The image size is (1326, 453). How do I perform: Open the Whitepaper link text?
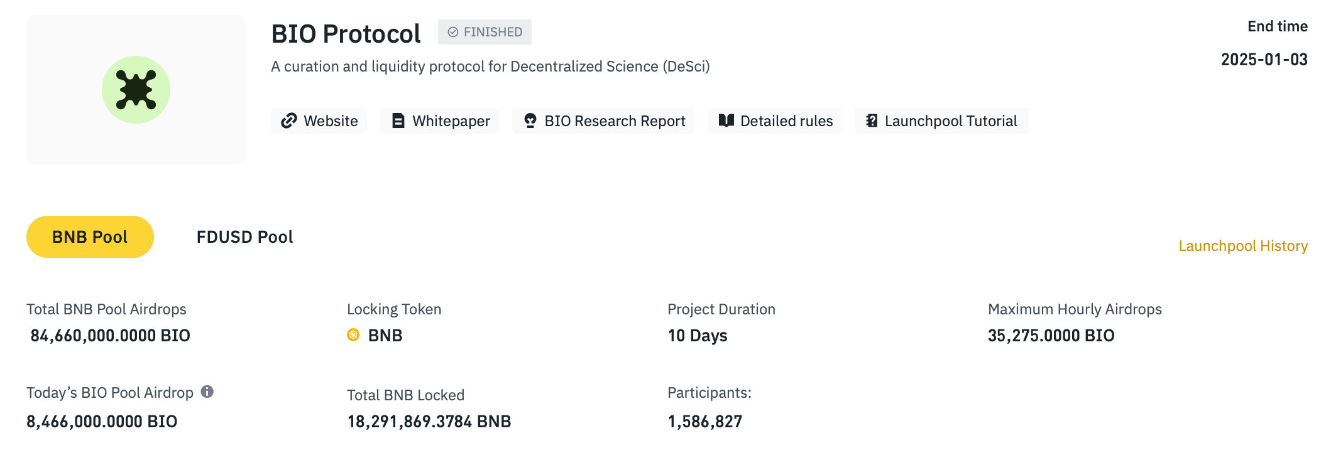pyautogui.click(x=451, y=121)
